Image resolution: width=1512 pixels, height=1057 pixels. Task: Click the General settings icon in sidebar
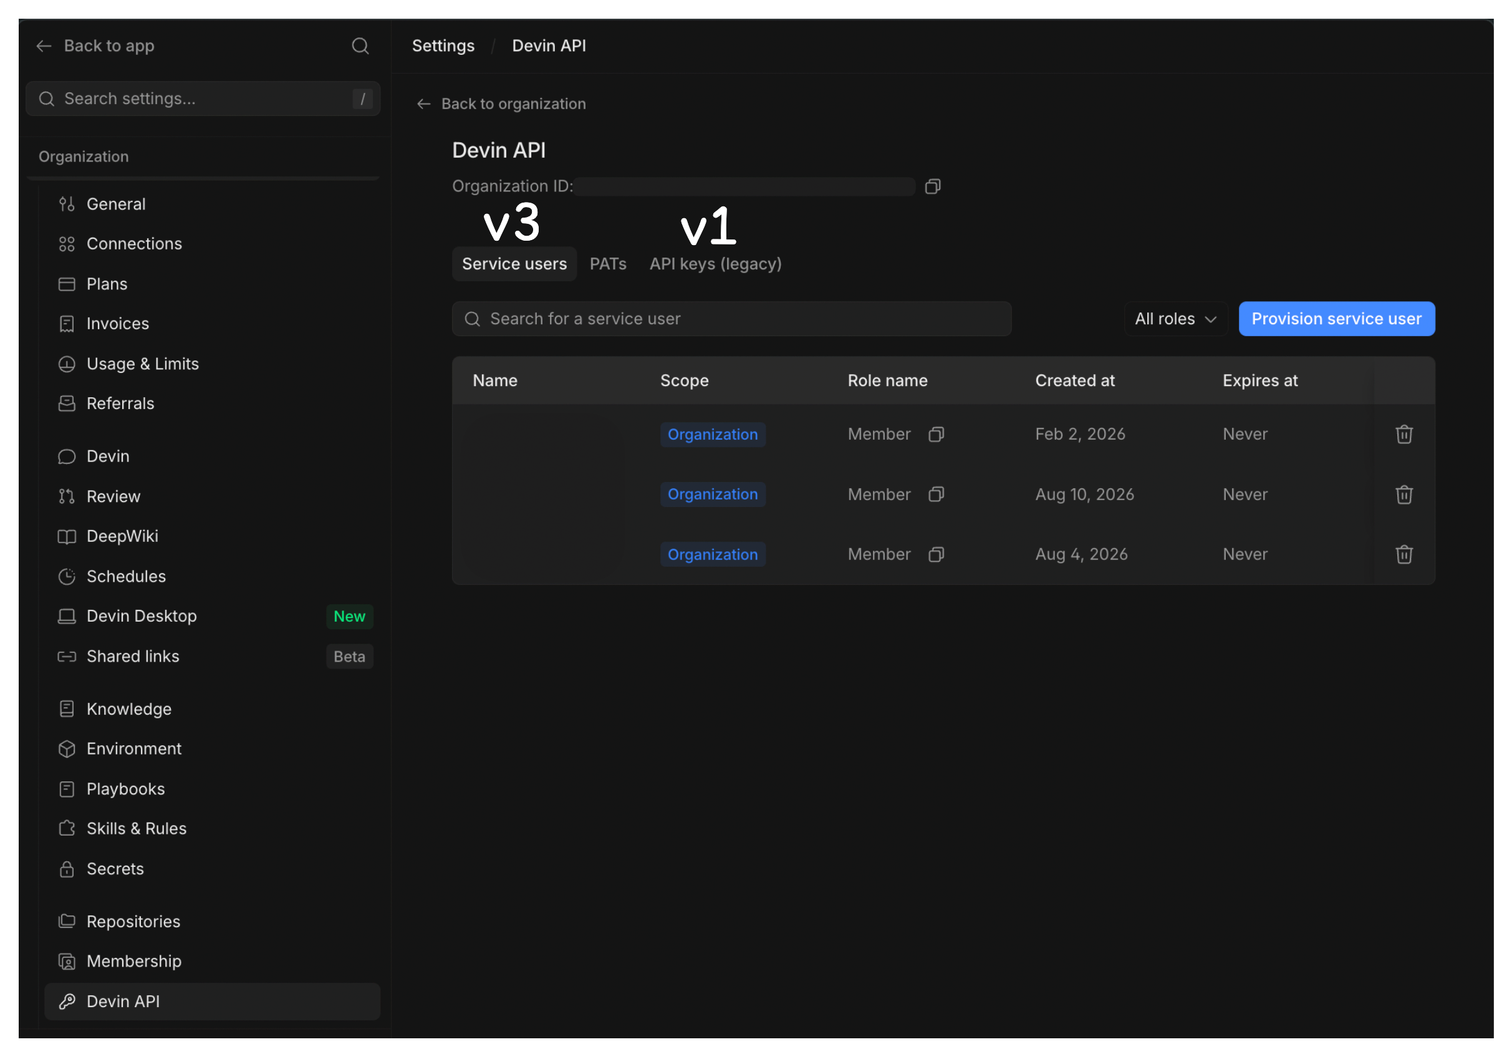pos(67,204)
